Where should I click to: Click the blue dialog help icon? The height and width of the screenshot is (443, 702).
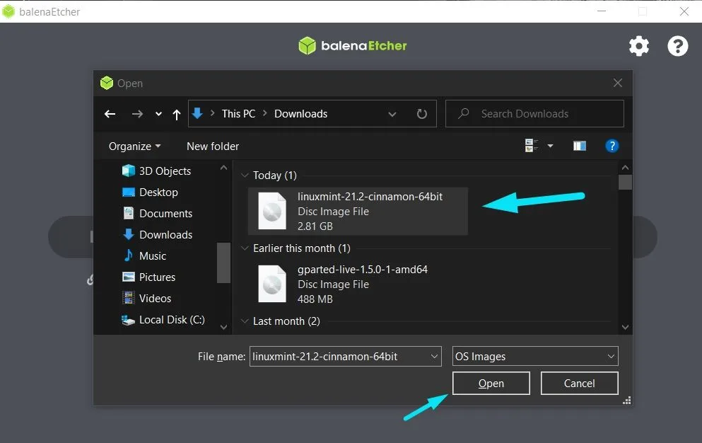(612, 146)
